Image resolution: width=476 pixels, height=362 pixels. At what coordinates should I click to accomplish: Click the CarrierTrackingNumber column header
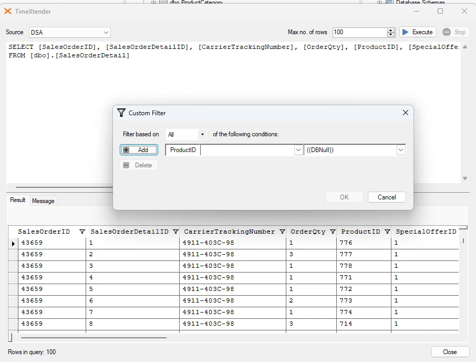(x=229, y=232)
